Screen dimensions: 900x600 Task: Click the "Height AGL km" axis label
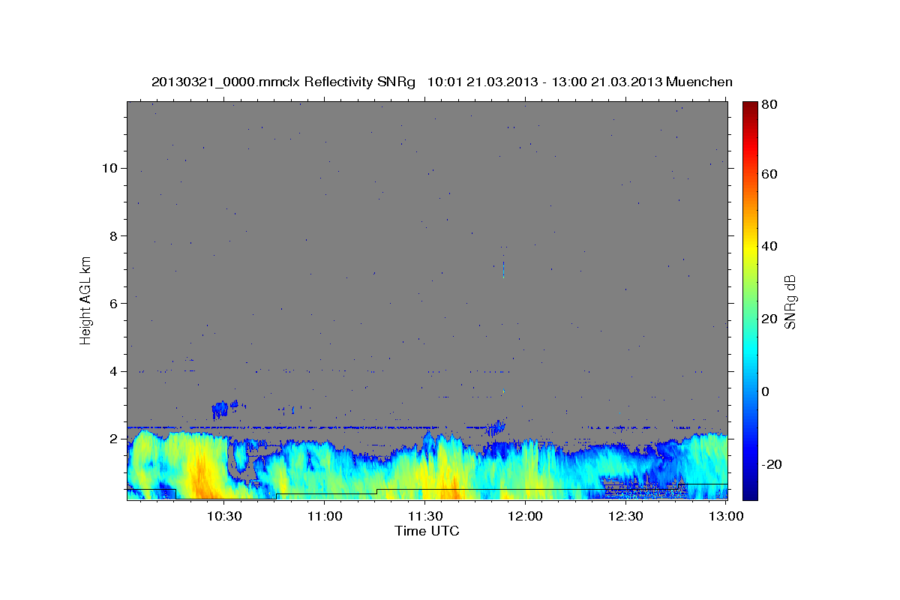click(86, 299)
